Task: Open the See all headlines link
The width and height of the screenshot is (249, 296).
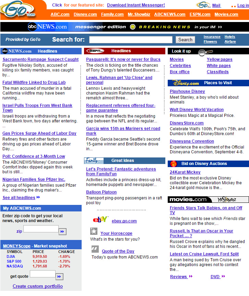Action: tap(19, 198)
